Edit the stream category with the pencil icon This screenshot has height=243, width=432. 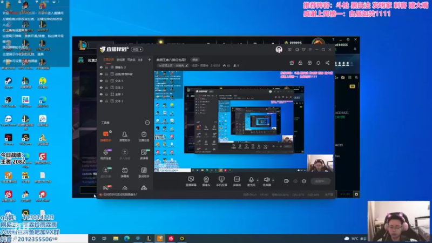tap(186, 65)
